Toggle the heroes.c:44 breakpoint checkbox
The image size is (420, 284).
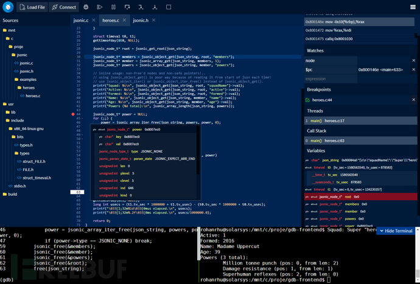pyautogui.click(x=308, y=100)
